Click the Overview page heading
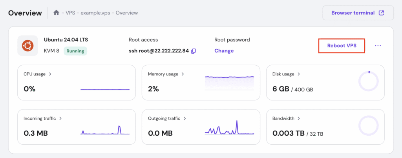This screenshot has width=402, height=158. coord(25,13)
